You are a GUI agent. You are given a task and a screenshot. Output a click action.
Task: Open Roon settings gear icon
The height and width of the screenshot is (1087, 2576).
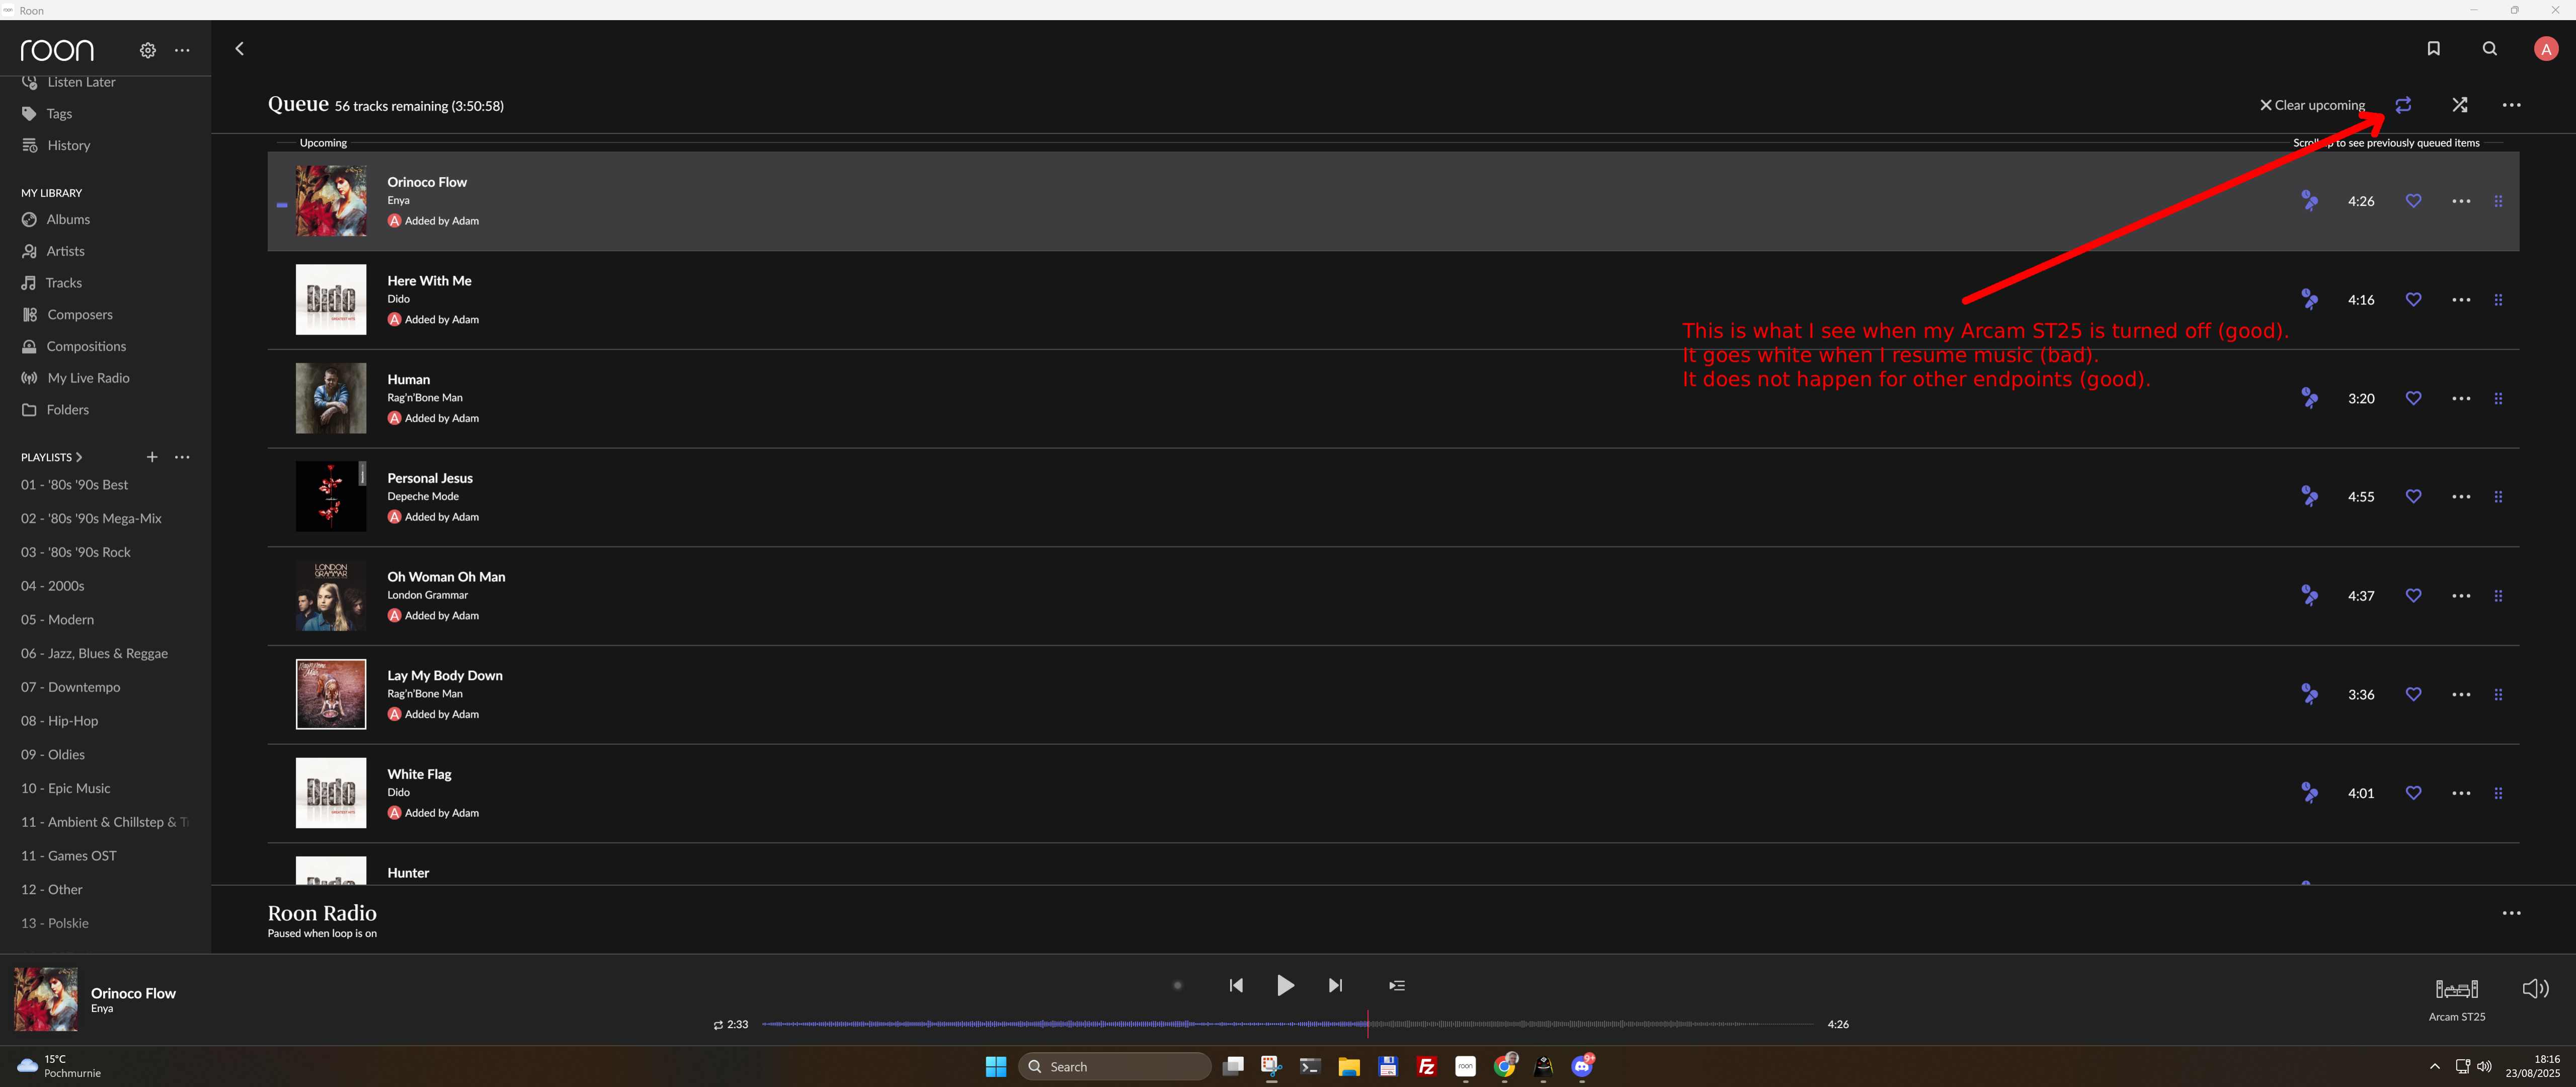point(148,50)
